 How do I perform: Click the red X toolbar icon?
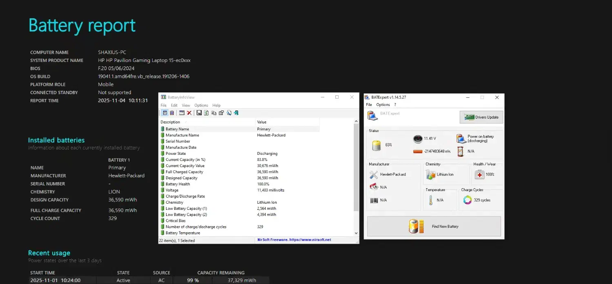189,113
